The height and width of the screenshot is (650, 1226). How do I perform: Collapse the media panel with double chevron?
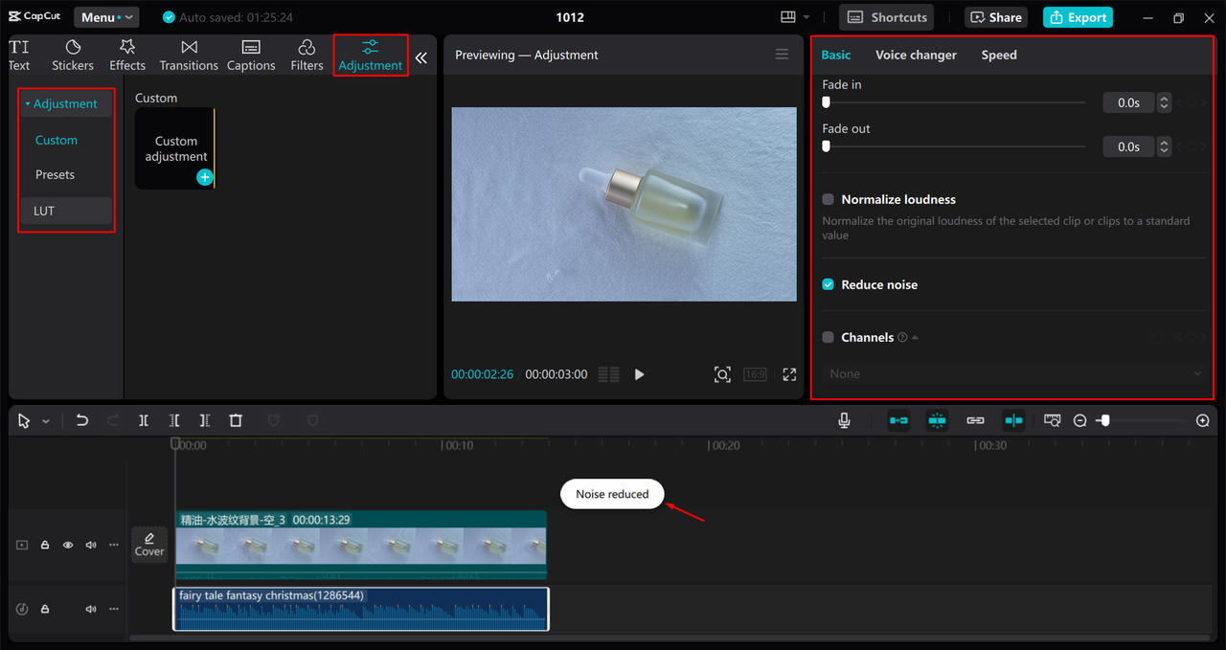coord(421,57)
